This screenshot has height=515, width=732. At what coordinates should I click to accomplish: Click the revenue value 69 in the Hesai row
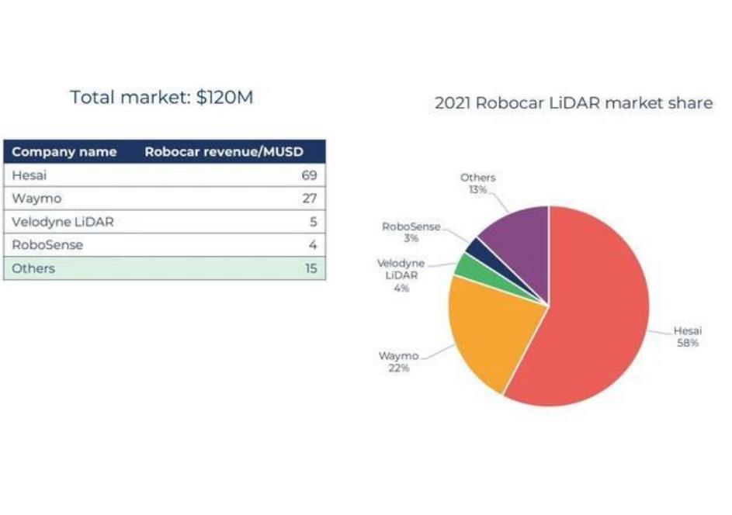click(x=310, y=175)
